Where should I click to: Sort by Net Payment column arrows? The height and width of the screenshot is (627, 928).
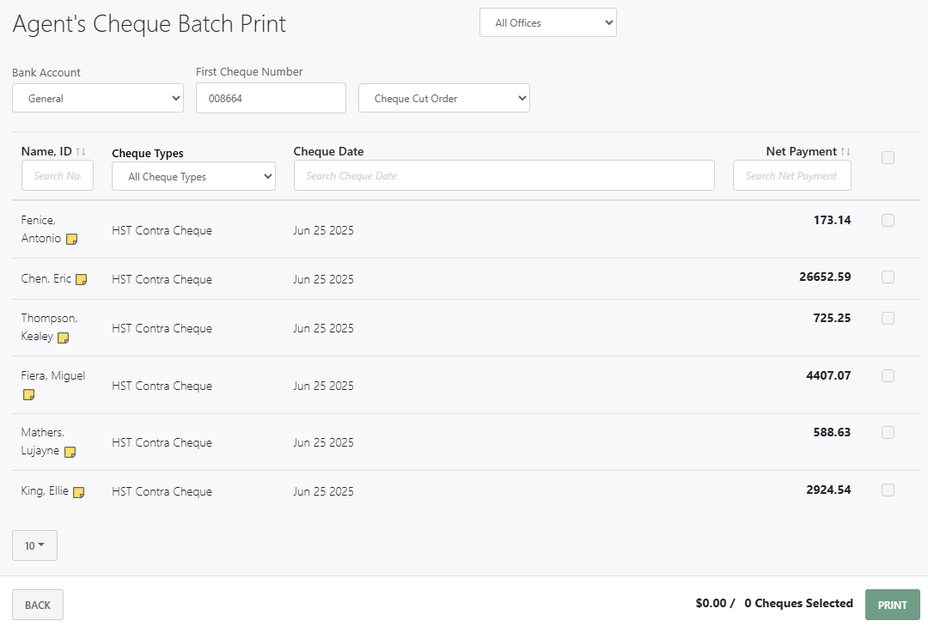tap(846, 151)
